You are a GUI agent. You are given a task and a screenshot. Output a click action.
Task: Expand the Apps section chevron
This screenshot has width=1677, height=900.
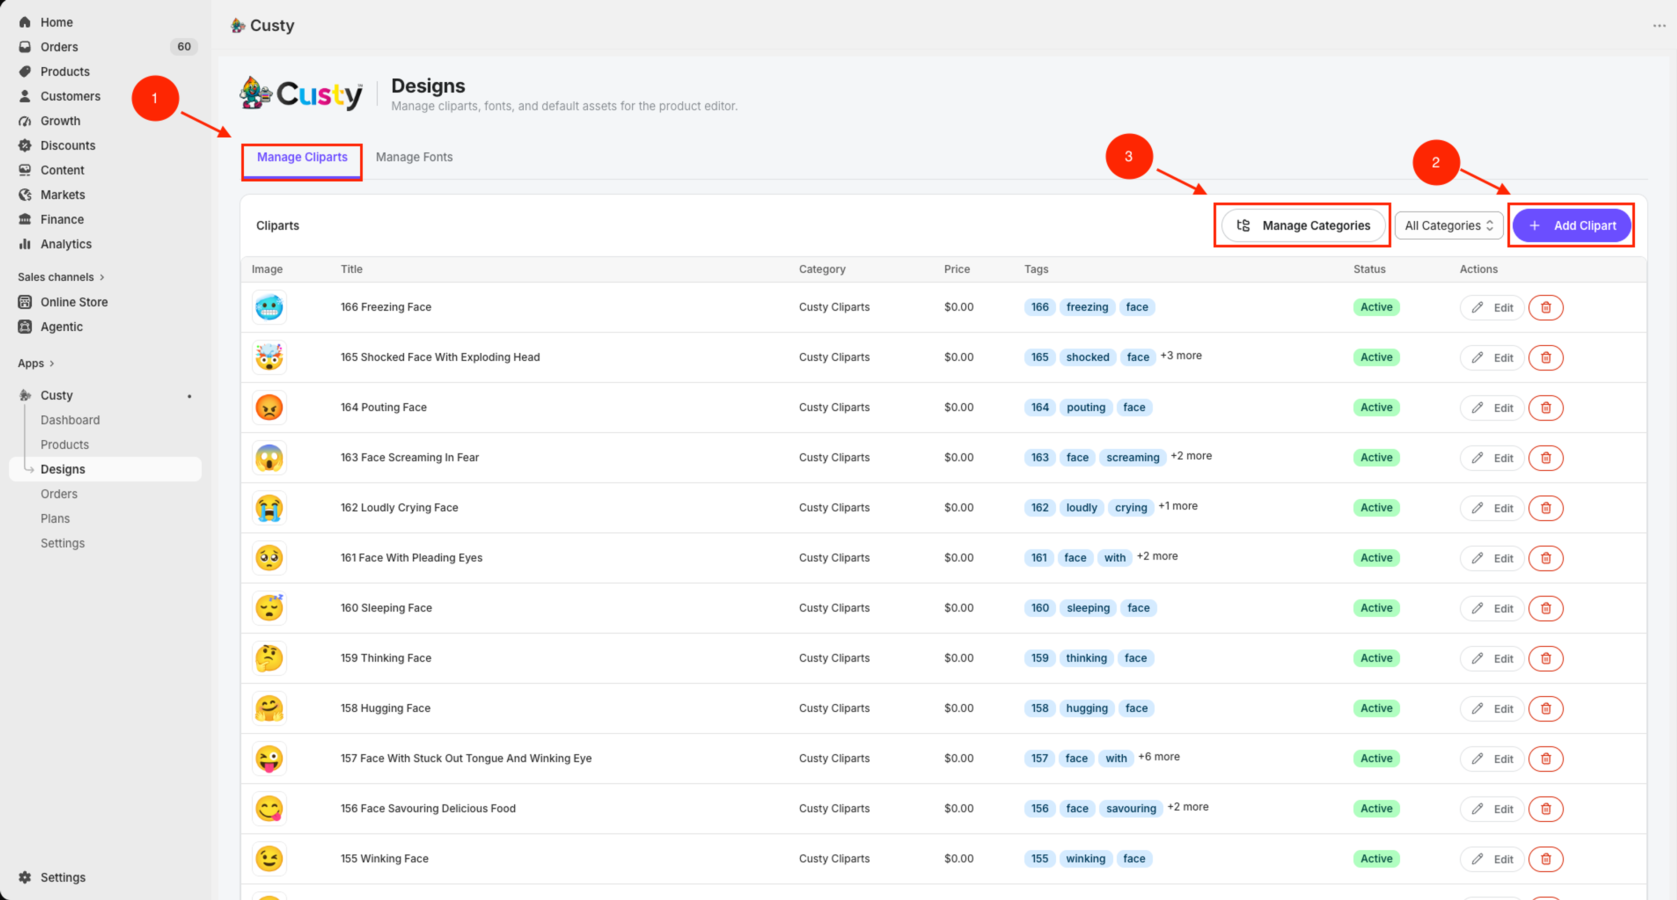(52, 363)
